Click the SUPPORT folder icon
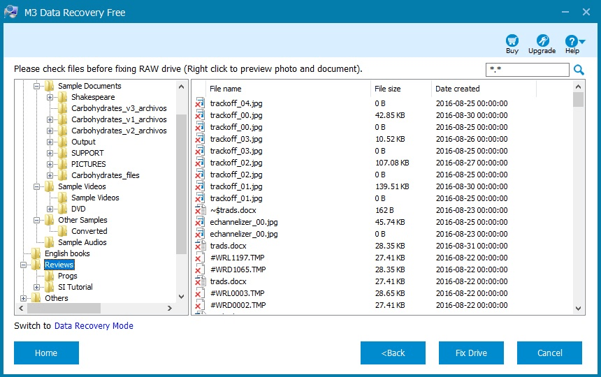Viewport: 601px width, 377px height. click(62, 153)
